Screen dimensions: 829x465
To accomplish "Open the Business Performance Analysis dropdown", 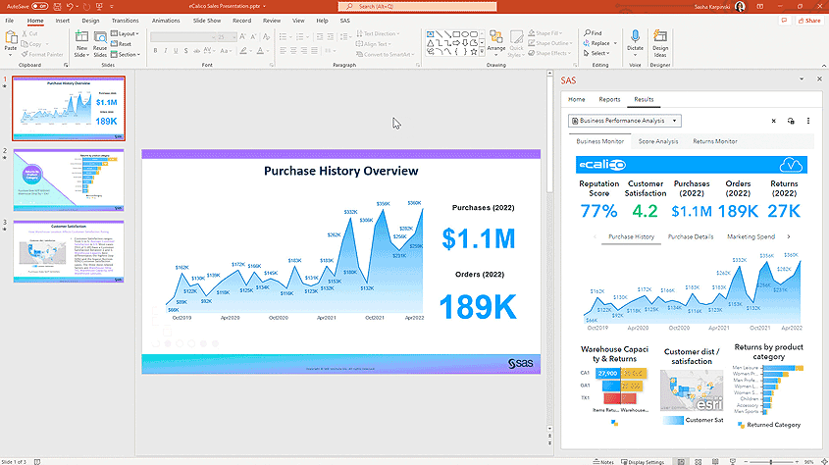I will [625, 121].
